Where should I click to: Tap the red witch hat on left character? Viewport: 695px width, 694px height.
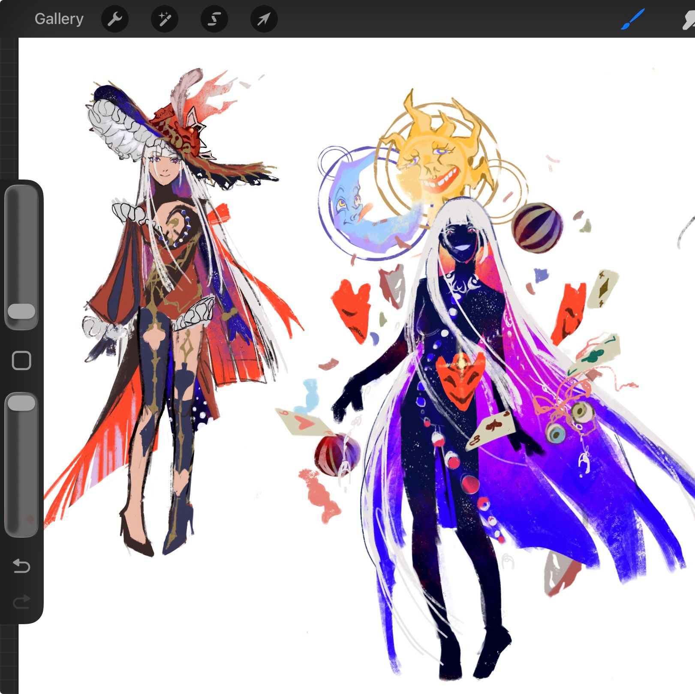point(180,129)
